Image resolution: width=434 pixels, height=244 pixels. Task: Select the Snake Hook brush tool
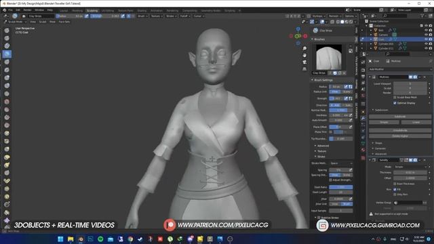click(x=7, y=165)
